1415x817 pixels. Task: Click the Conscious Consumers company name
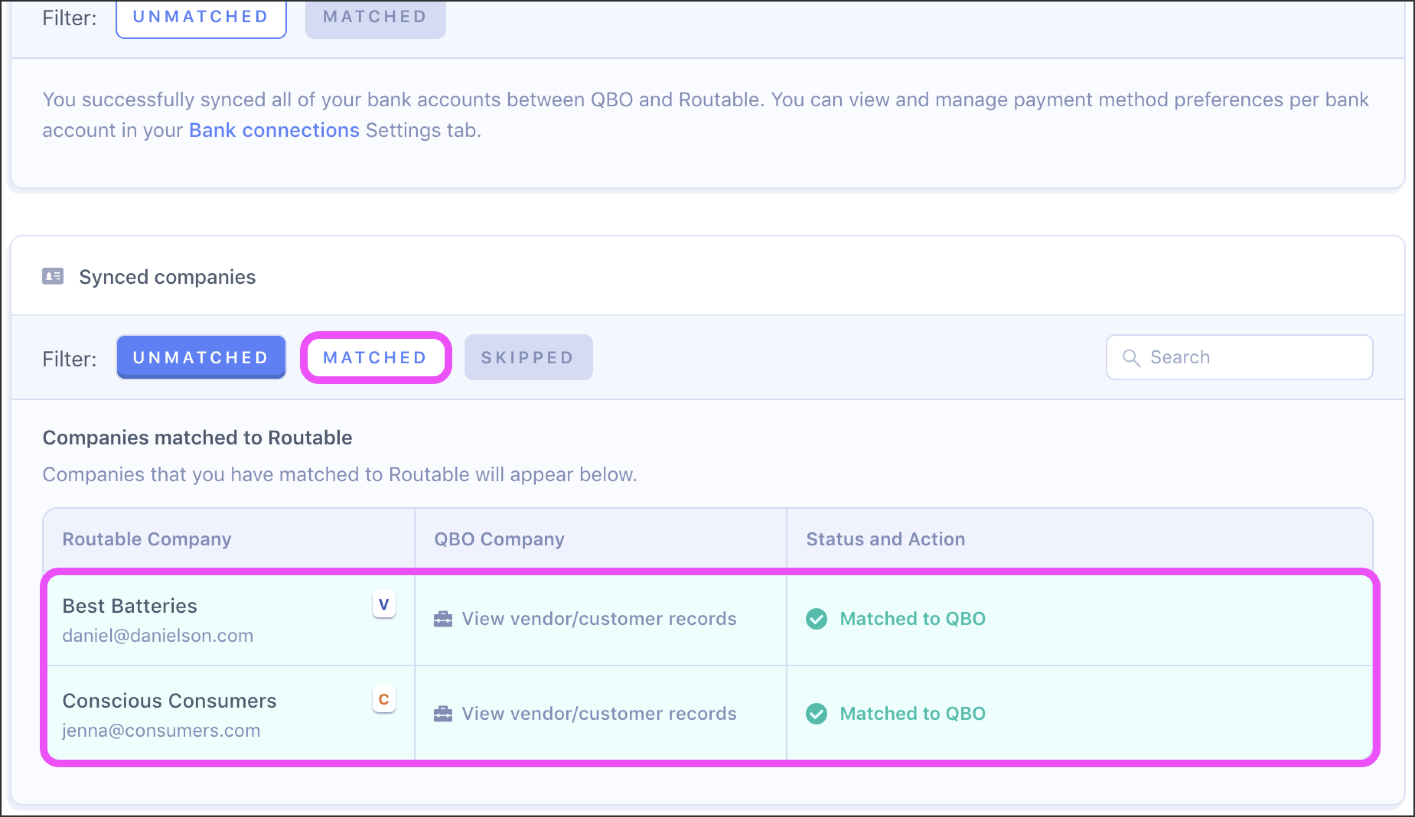tap(170, 701)
